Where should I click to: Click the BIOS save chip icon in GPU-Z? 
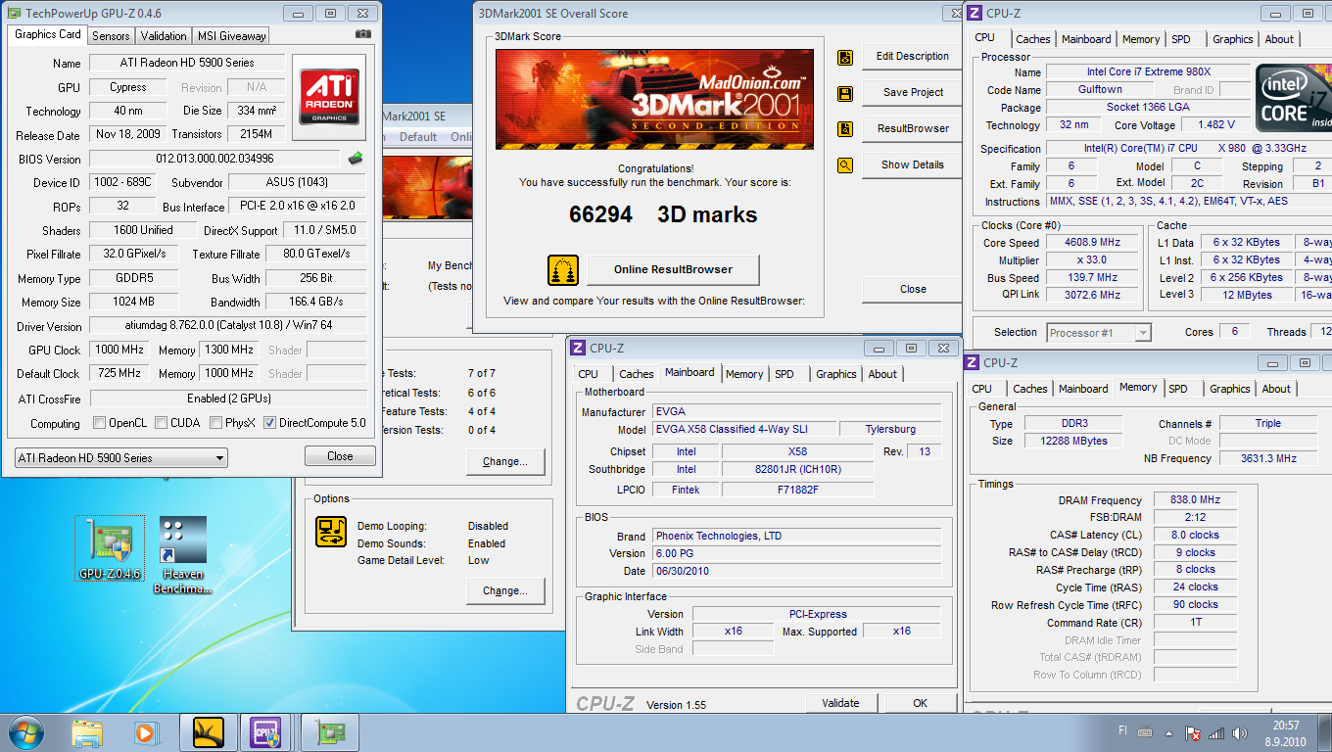(x=356, y=159)
